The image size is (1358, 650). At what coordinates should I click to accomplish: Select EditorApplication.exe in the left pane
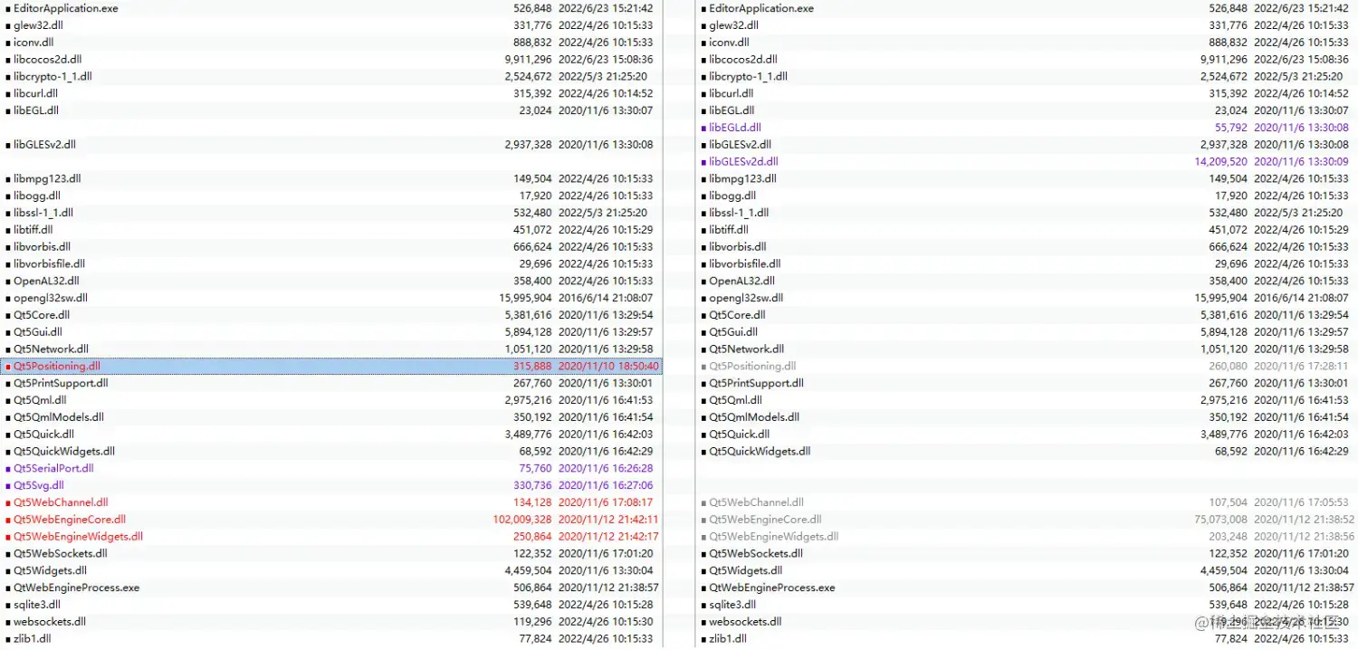(65, 8)
